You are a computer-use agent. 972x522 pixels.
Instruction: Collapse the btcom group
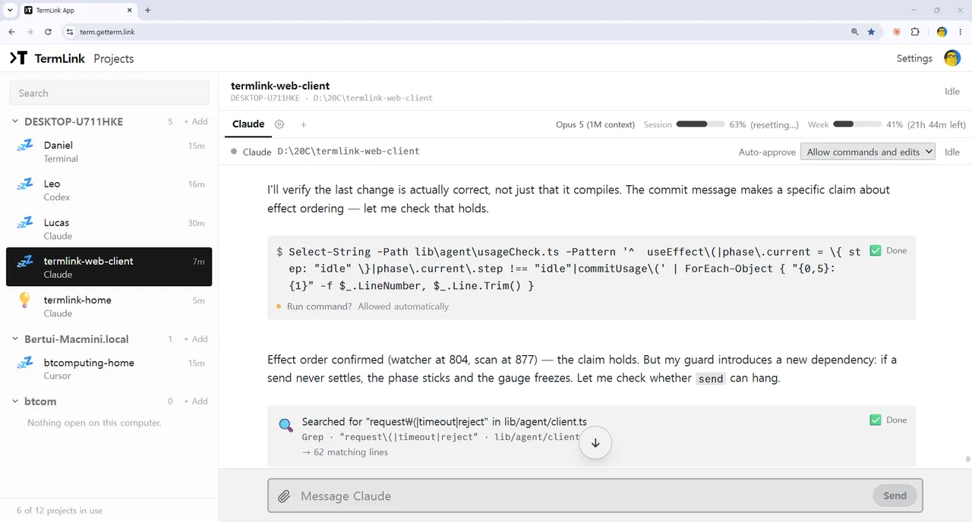[15, 401]
